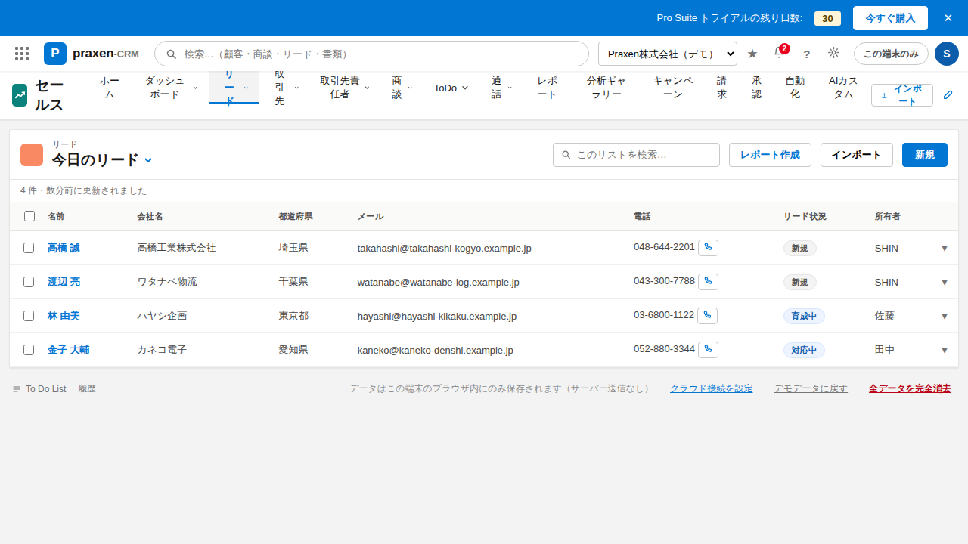Open row actions menu for 高橋 誠

point(945,249)
